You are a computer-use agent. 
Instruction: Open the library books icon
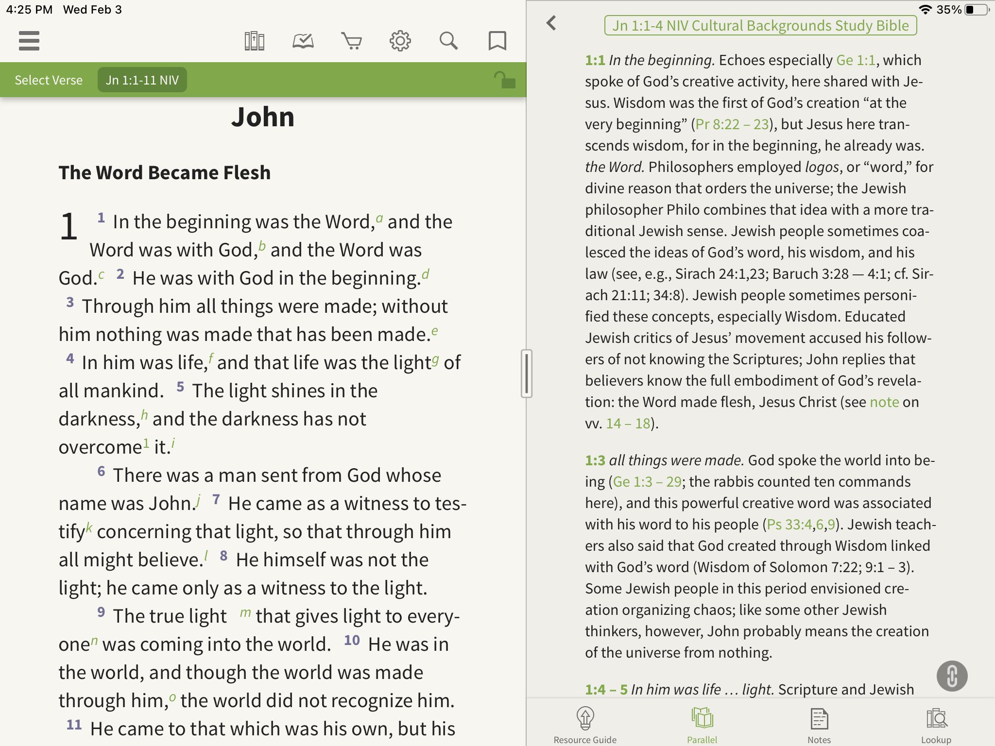[254, 41]
